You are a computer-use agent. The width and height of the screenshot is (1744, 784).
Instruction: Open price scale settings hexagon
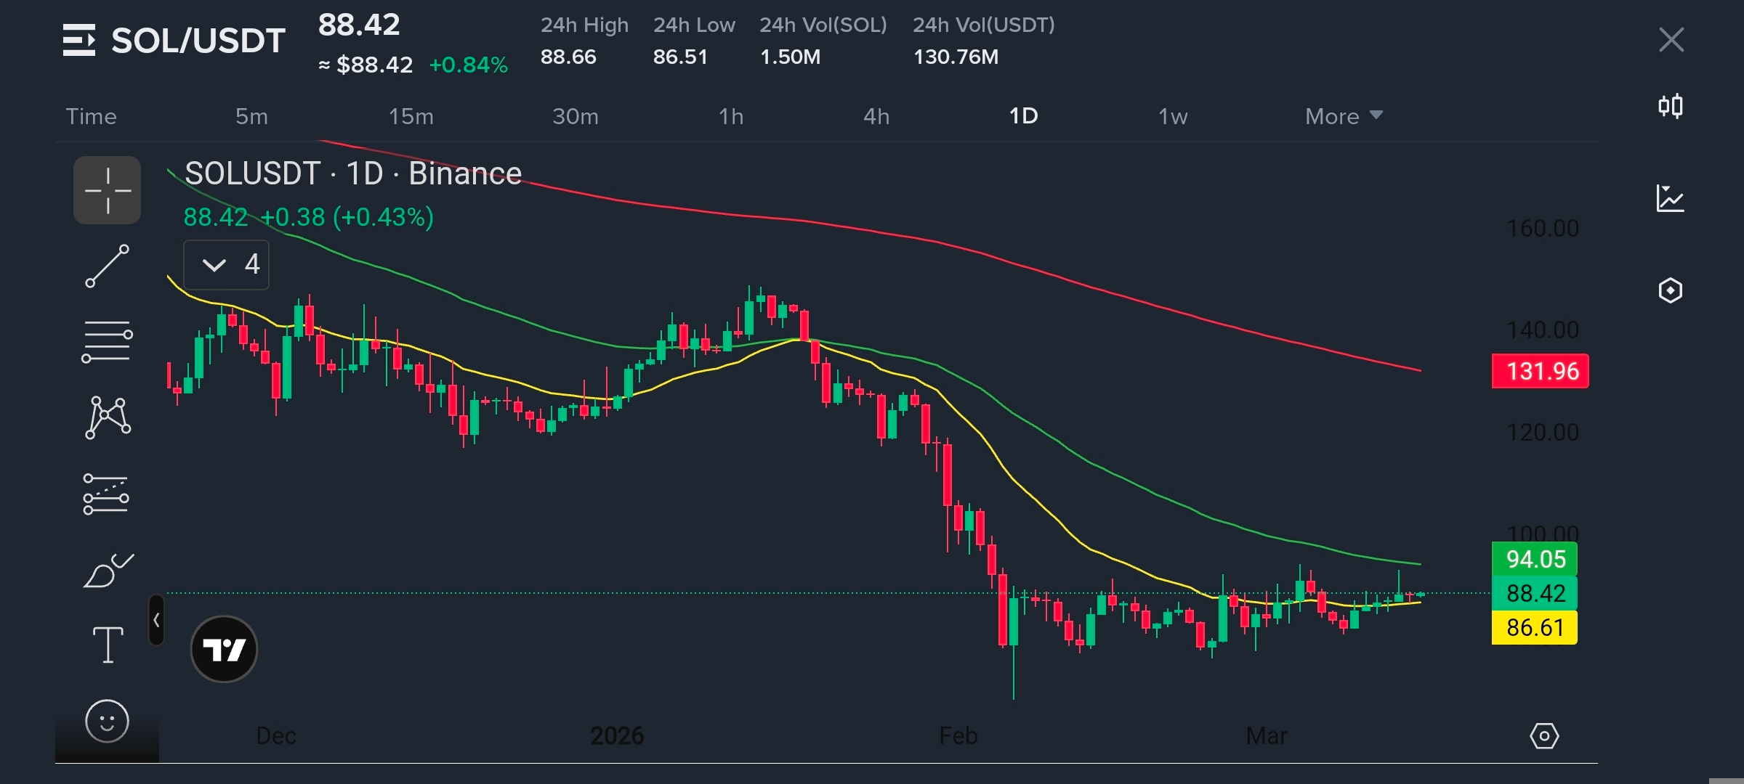tap(1544, 736)
